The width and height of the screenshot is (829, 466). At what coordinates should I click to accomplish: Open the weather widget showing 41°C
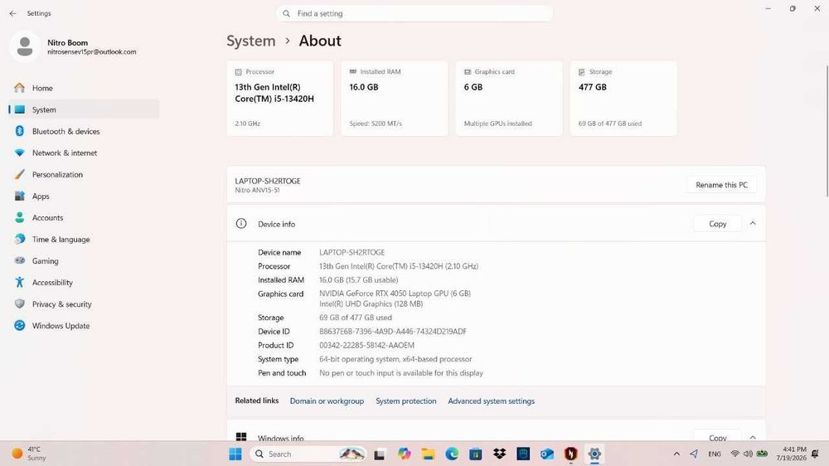[30, 454]
